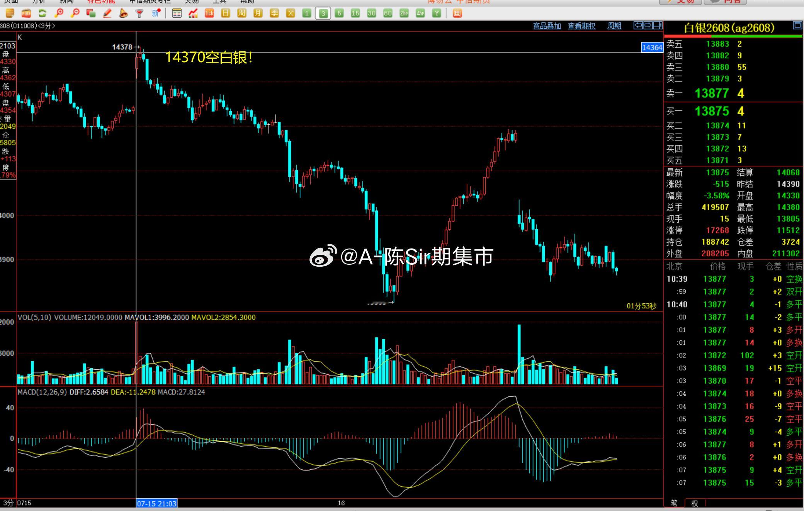Click the trade row with volume 102
Image resolution: width=804 pixels, height=511 pixels.
[734, 355]
